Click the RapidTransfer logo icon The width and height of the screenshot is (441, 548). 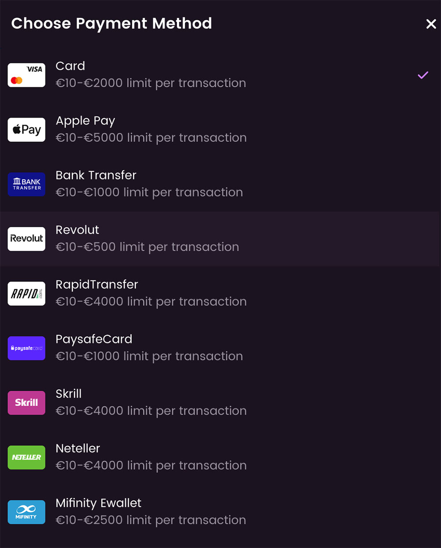point(26,293)
